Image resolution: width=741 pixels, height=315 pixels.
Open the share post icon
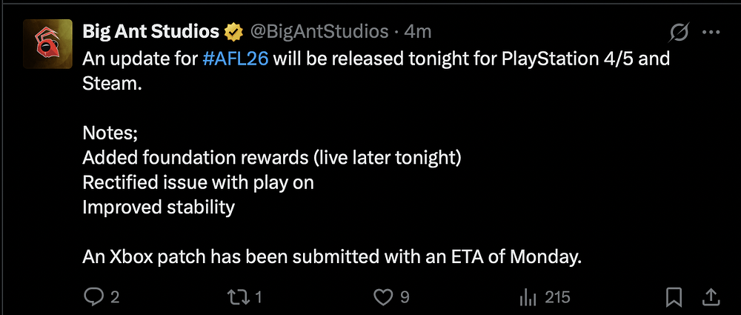(x=710, y=297)
